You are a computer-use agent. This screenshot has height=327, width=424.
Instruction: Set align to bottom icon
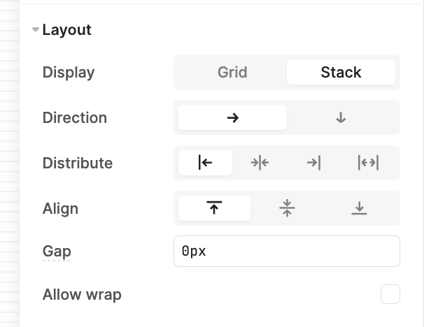coord(359,208)
